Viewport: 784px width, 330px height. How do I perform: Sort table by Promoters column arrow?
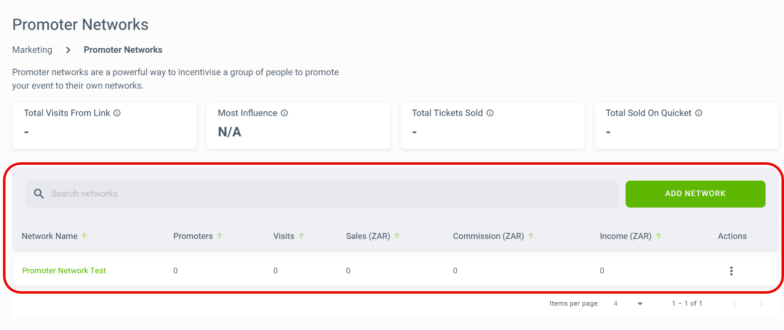220,236
